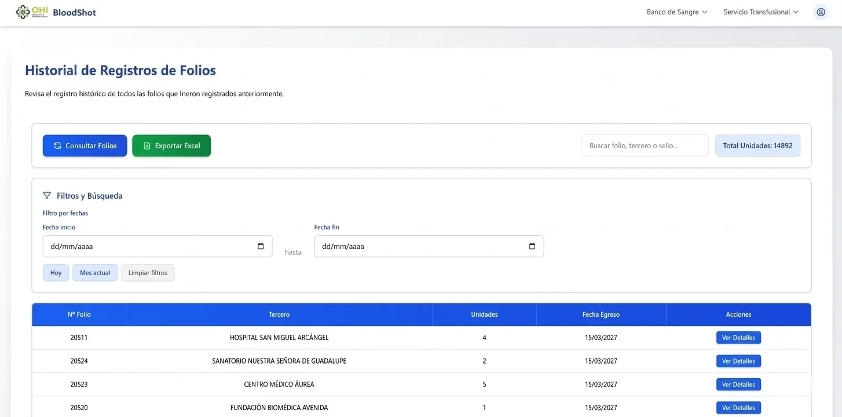The width and height of the screenshot is (842, 417).
Task: Click folio number 20520
Action: 79,408
